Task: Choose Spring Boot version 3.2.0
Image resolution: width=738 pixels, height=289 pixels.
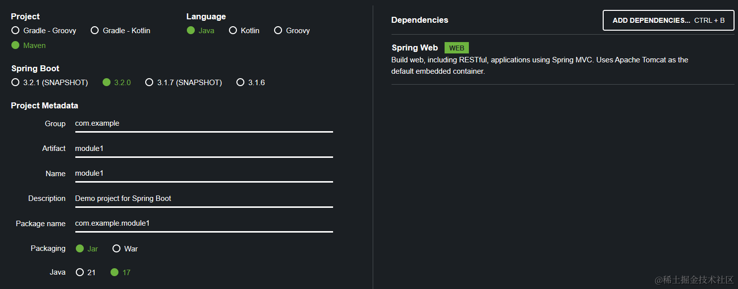Action: click(x=116, y=83)
